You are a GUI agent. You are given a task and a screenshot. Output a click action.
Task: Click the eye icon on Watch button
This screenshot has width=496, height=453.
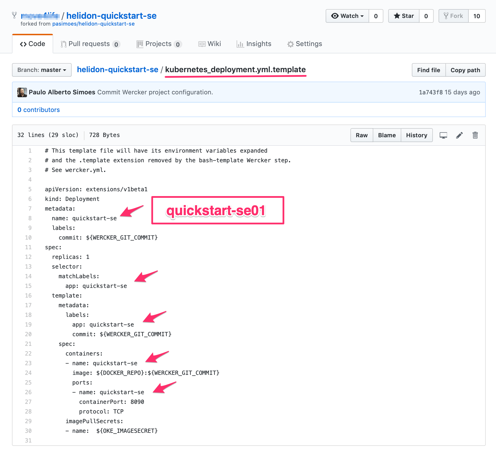(x=335, y=16)
